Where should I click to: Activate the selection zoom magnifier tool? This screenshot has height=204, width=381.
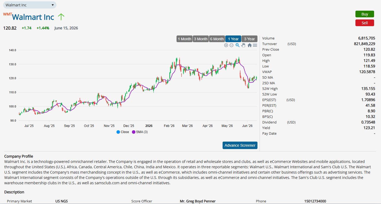(237, 45)
